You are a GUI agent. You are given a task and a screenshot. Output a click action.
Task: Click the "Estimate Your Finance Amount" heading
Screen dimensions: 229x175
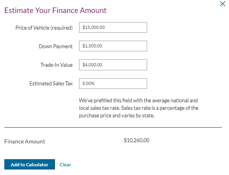[x=55, y=10]
